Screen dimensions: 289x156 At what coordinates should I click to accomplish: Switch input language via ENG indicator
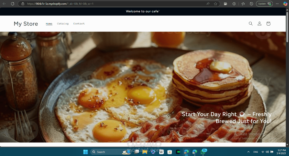[x=256, y=152]
